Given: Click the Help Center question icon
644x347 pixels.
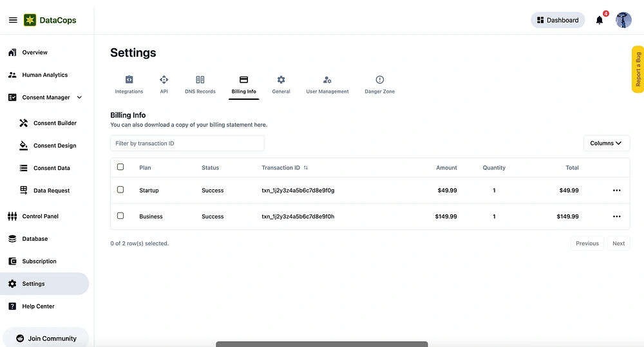Looking at the screenshot, I should pos(12,306).
